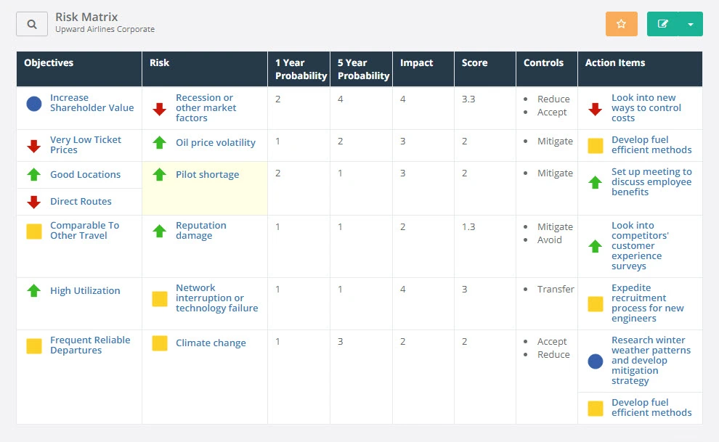Toggle the orange favorite star button

[621, 23]
